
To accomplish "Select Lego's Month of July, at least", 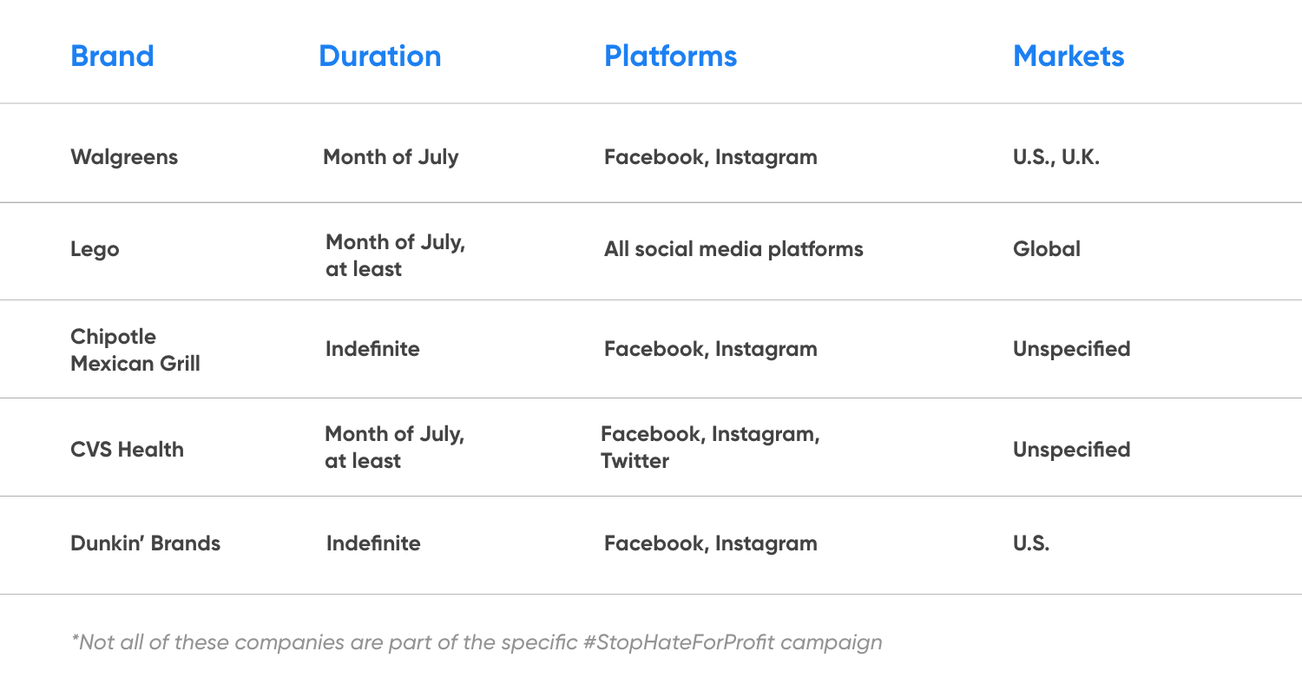I will click(395, 256).
